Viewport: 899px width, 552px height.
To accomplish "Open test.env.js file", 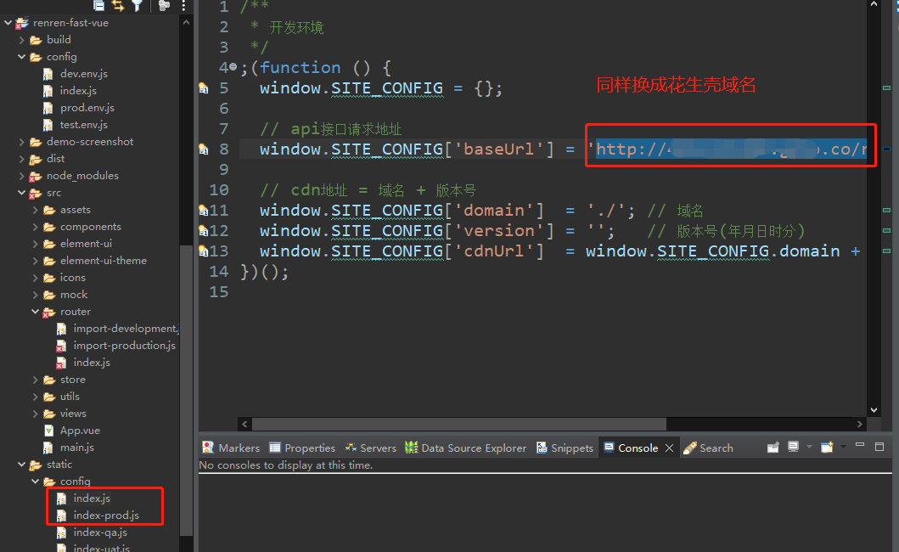I will click(84, 125).
